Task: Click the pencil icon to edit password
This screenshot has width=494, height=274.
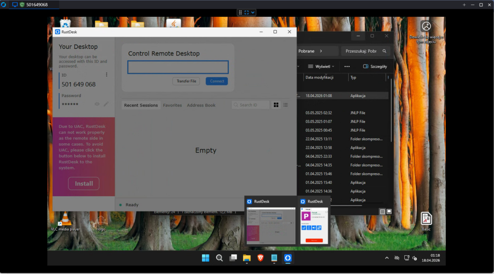Action: point(106,104)
